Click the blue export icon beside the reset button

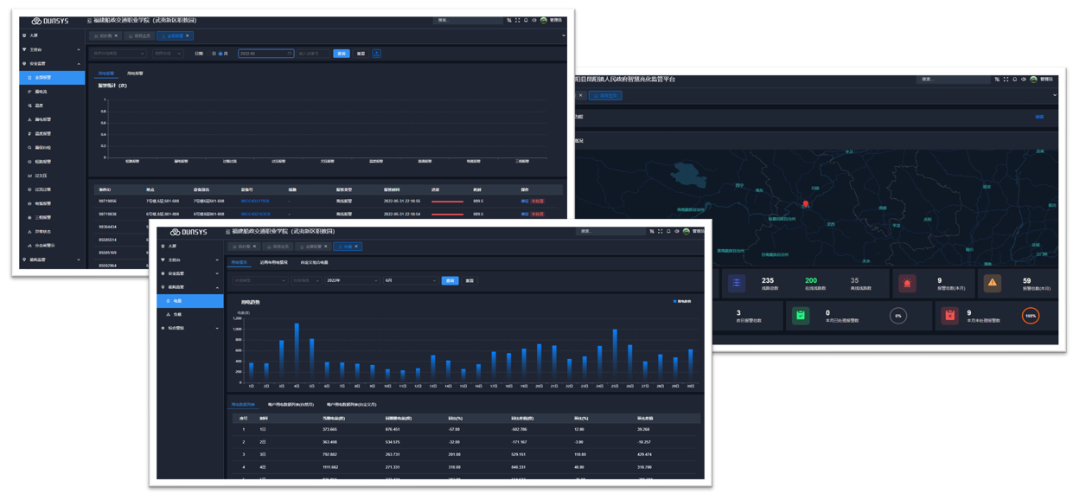377,54
